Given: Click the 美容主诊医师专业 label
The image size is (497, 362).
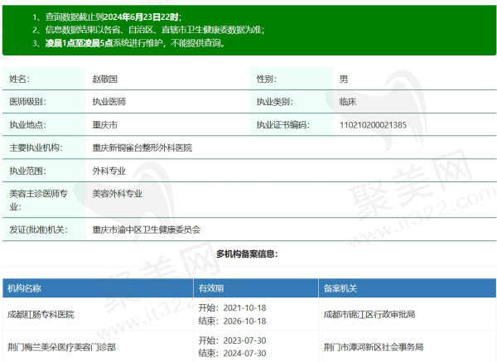Looking at the screenshot, I should pos(38,200).
